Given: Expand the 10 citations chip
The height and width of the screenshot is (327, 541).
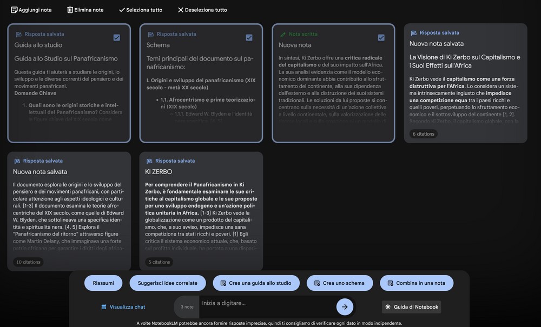Looking at the screenshot, I should pos(28,262).
